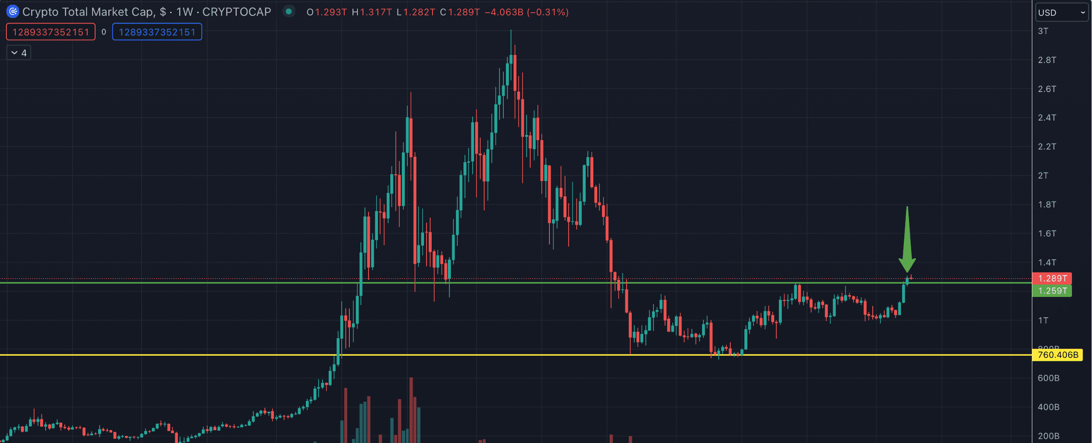1092x443 pixels.
Task: Click the 400B price axis label
Action: point(1048,407)
